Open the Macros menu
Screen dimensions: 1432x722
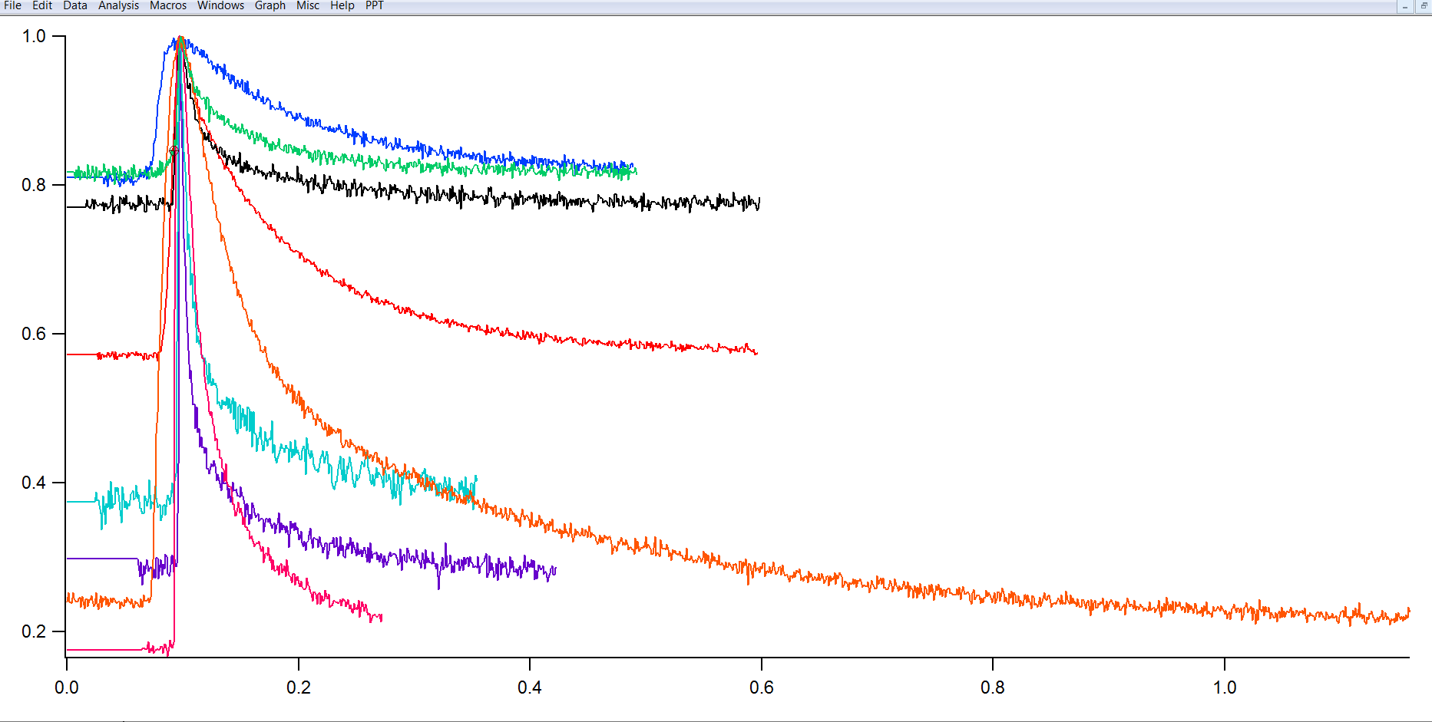[x=167, y=5]
